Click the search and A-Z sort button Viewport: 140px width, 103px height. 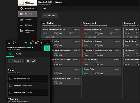[31, 61]
